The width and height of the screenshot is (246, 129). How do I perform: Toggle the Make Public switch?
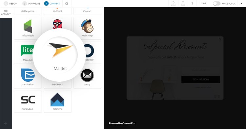(216, 4)
